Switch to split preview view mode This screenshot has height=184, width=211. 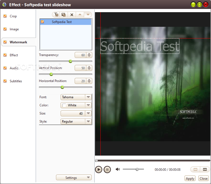tap(205, 169)
